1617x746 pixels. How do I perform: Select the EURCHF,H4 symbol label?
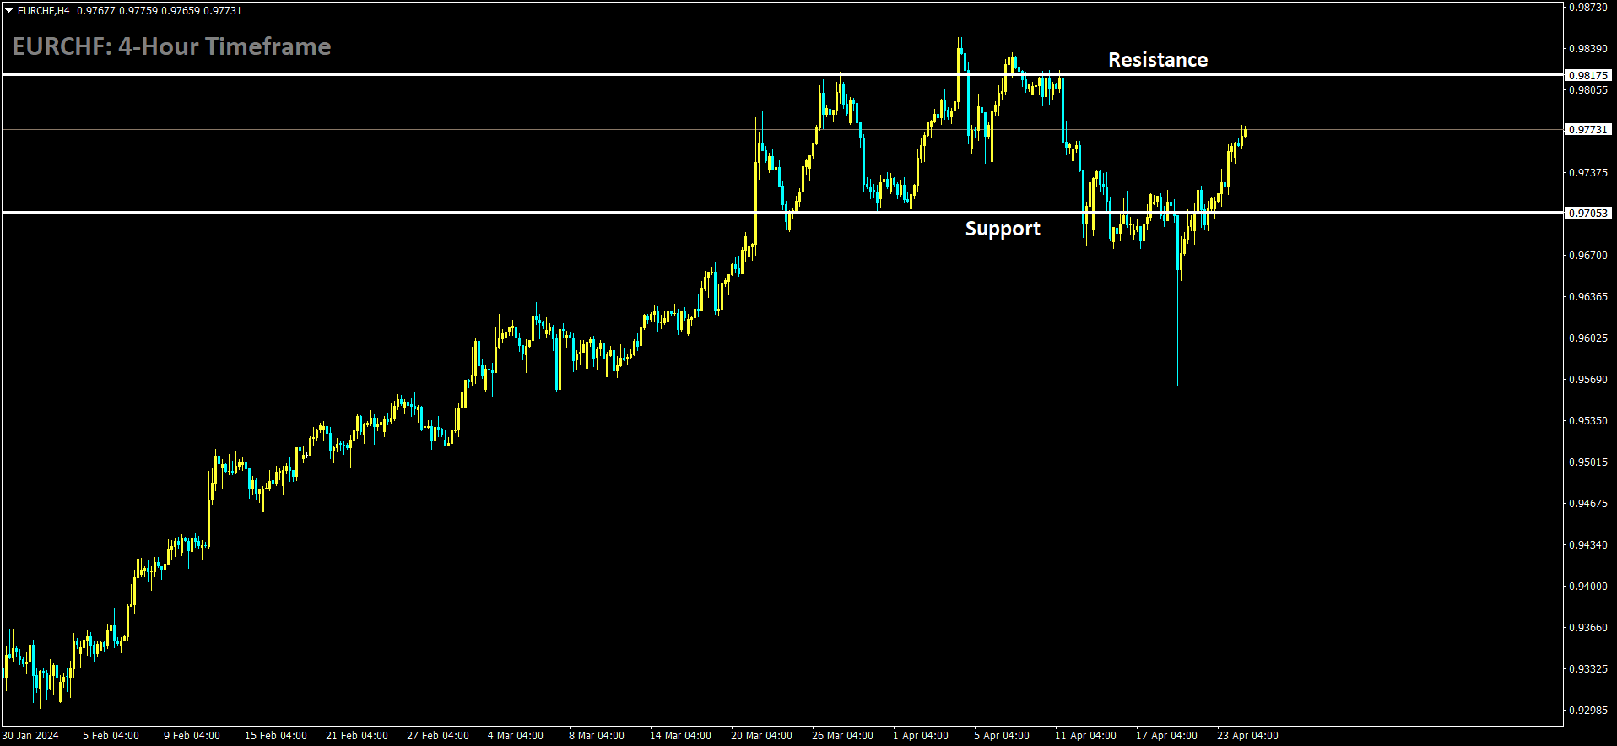click(44, 11)
